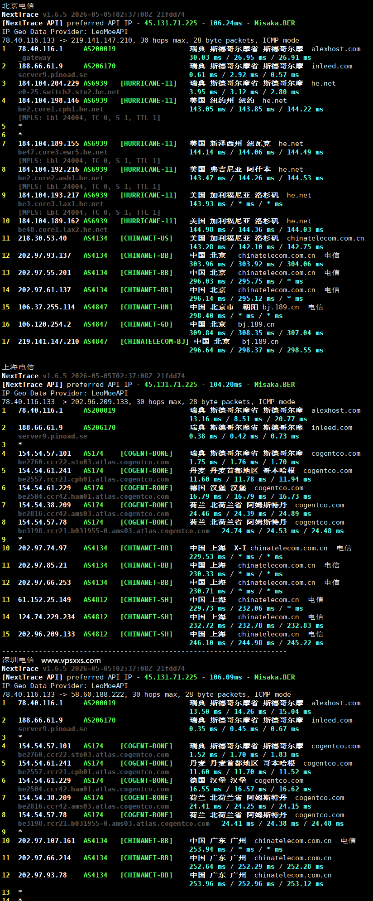Screen dimensions: 373x901
Task: Click hop IP 184.104.189.155
Action: click(48, 144)
